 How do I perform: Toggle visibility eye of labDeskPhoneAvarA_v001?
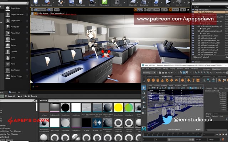click(193, 43)
